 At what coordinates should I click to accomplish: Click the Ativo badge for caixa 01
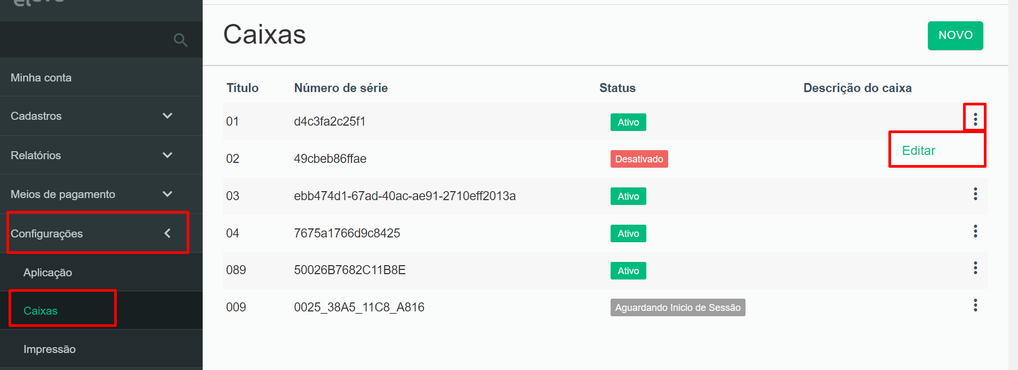tap(628, 122)
